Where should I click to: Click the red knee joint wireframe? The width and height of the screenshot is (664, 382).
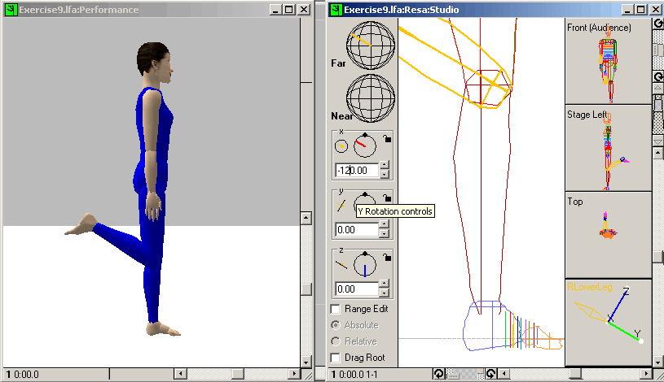pos(487,87)
